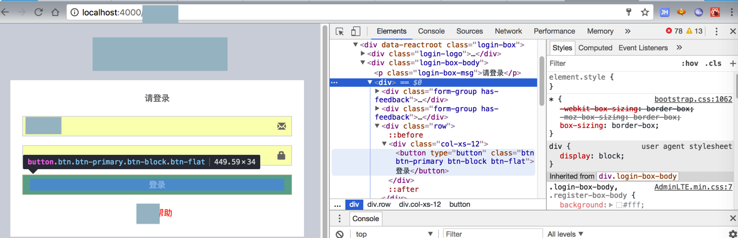Go to browser home page icon
The width and height of the screenshot is (738, 238).
pyautogui.click(x=55, y=12)
